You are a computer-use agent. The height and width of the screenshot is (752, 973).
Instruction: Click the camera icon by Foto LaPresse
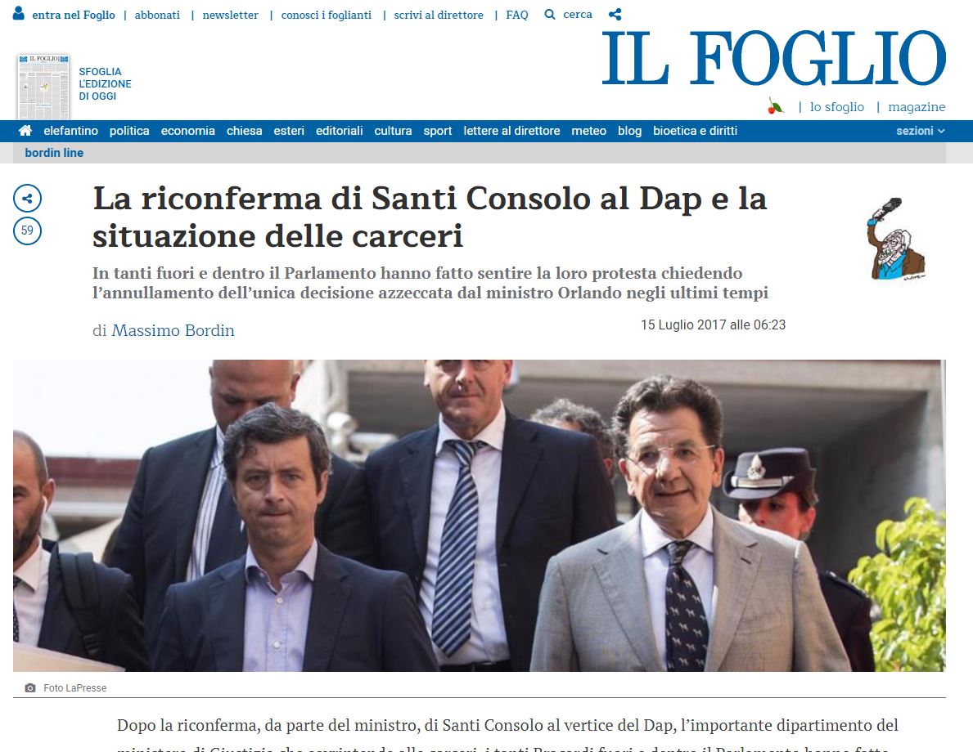coord(29,687)
